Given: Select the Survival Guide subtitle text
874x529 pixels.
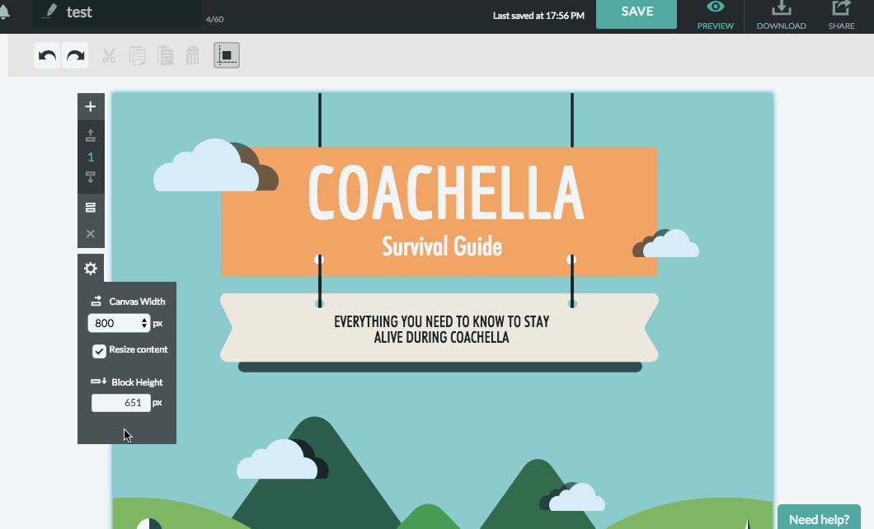Looking at the screenshot, I should (442, 246).
